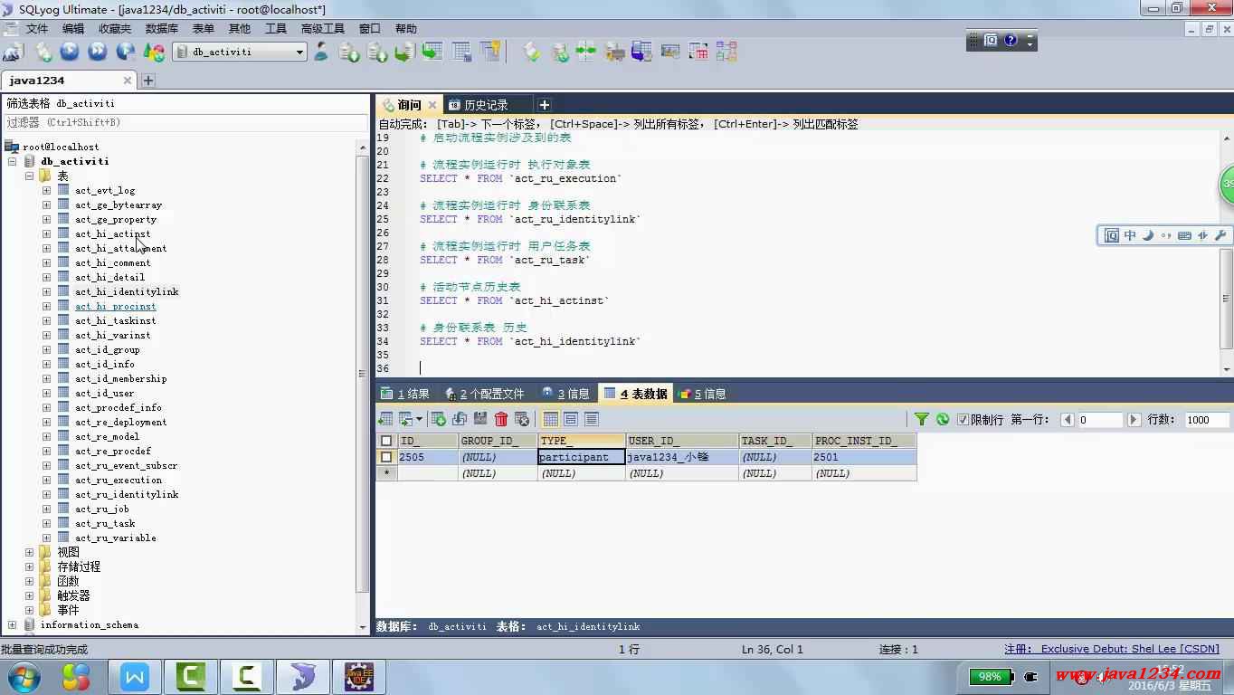
Task: Click the schema synchronization tool icon
Action: 586,52
